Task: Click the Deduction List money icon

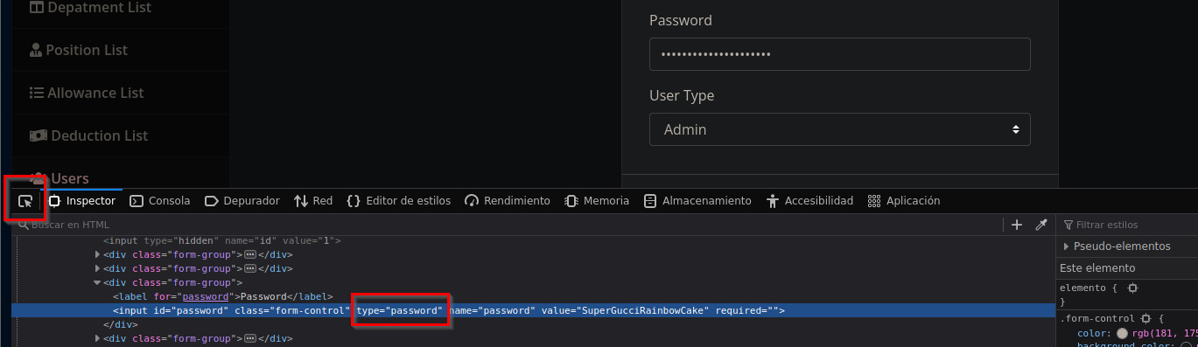Action: 39,135
